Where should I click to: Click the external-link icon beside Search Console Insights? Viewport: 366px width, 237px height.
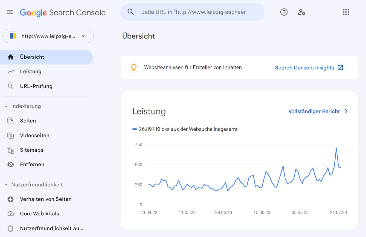click(340, 68)
